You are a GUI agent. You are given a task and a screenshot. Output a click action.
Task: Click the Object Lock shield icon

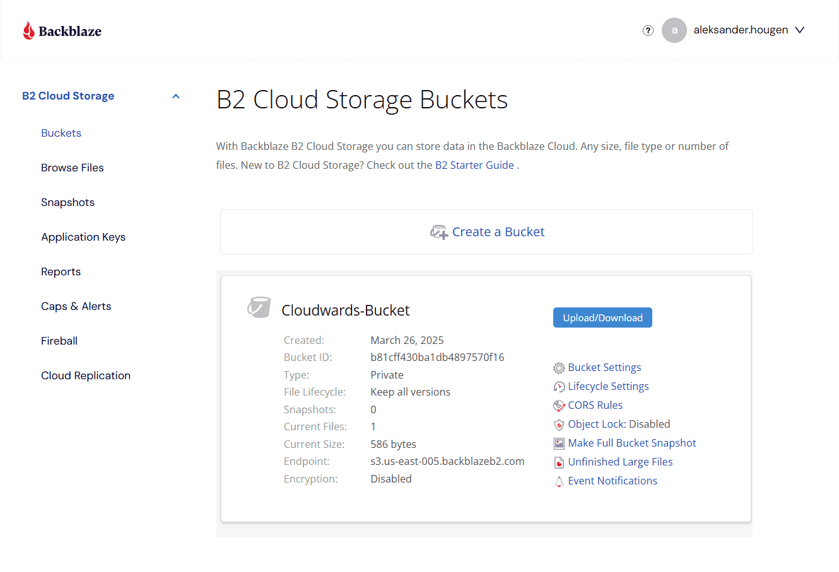pyautogui.click(x=559, y=425)
